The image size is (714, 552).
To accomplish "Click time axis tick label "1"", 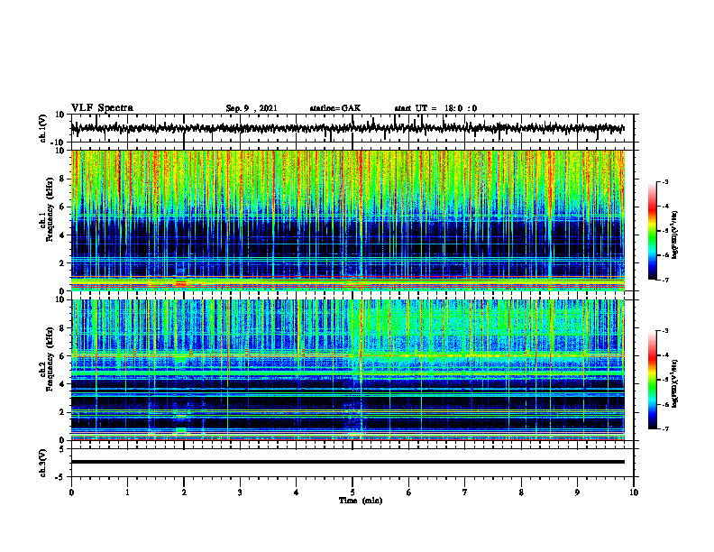I will coord(127,492).
